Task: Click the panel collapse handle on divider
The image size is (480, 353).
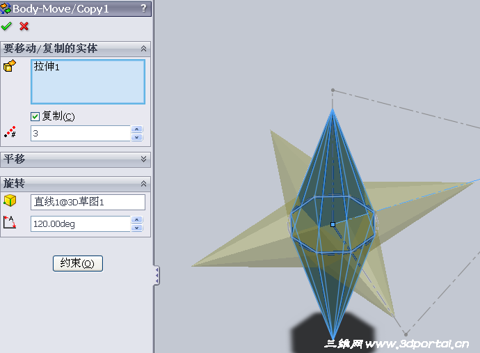Action: (157, 275)
